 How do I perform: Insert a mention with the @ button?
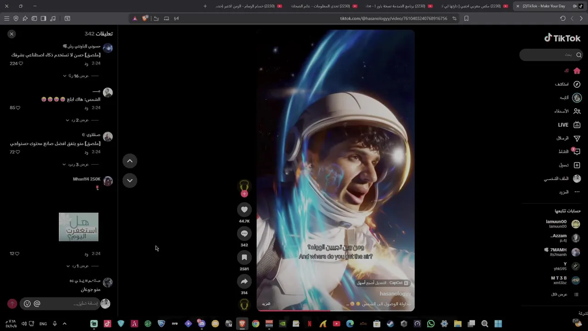tap(37, 303)
